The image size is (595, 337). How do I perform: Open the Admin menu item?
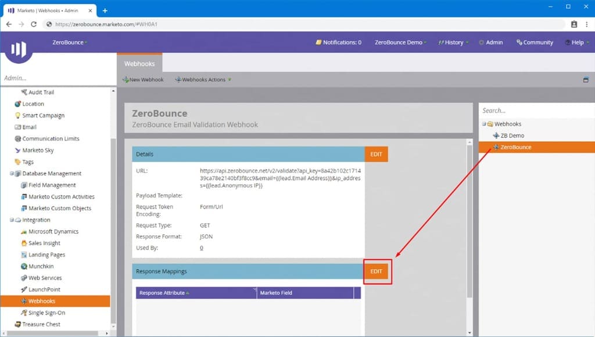[x=490, y=42]
